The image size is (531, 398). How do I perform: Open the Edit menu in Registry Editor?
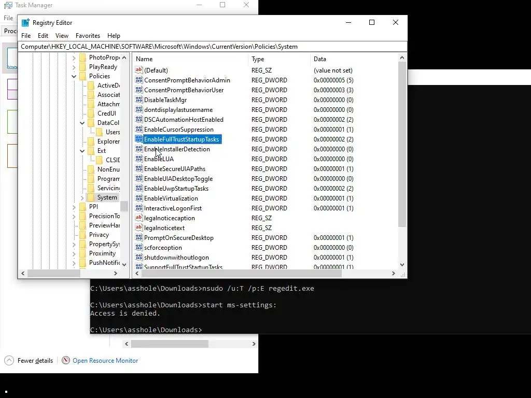(x=43, y=36)
